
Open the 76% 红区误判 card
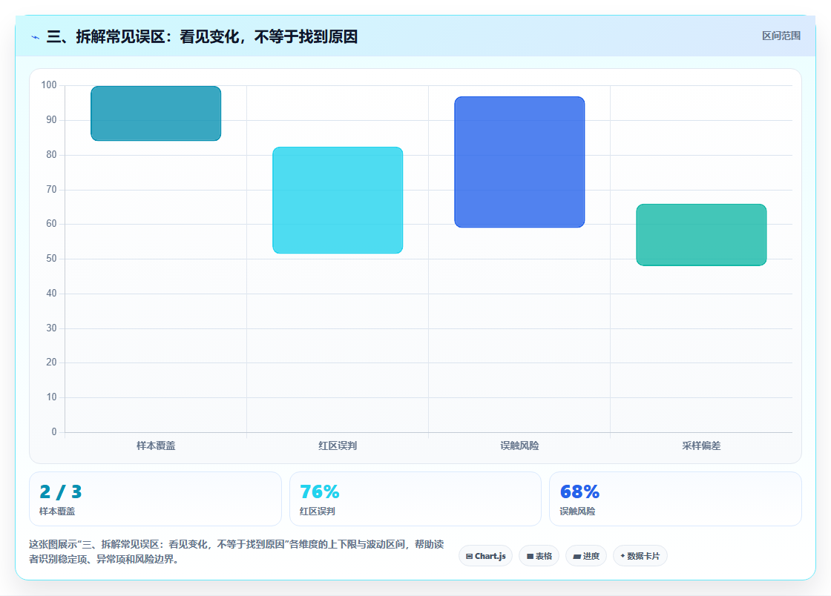click(415, 499)
